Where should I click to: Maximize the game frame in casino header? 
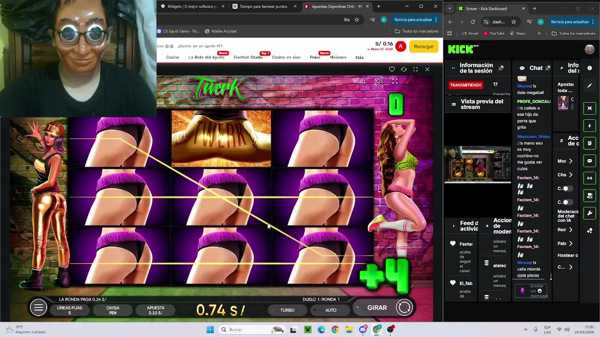click(415, 69)
